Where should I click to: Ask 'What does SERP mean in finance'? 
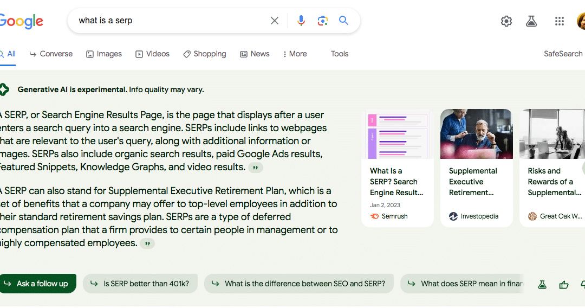click(462, 284)
